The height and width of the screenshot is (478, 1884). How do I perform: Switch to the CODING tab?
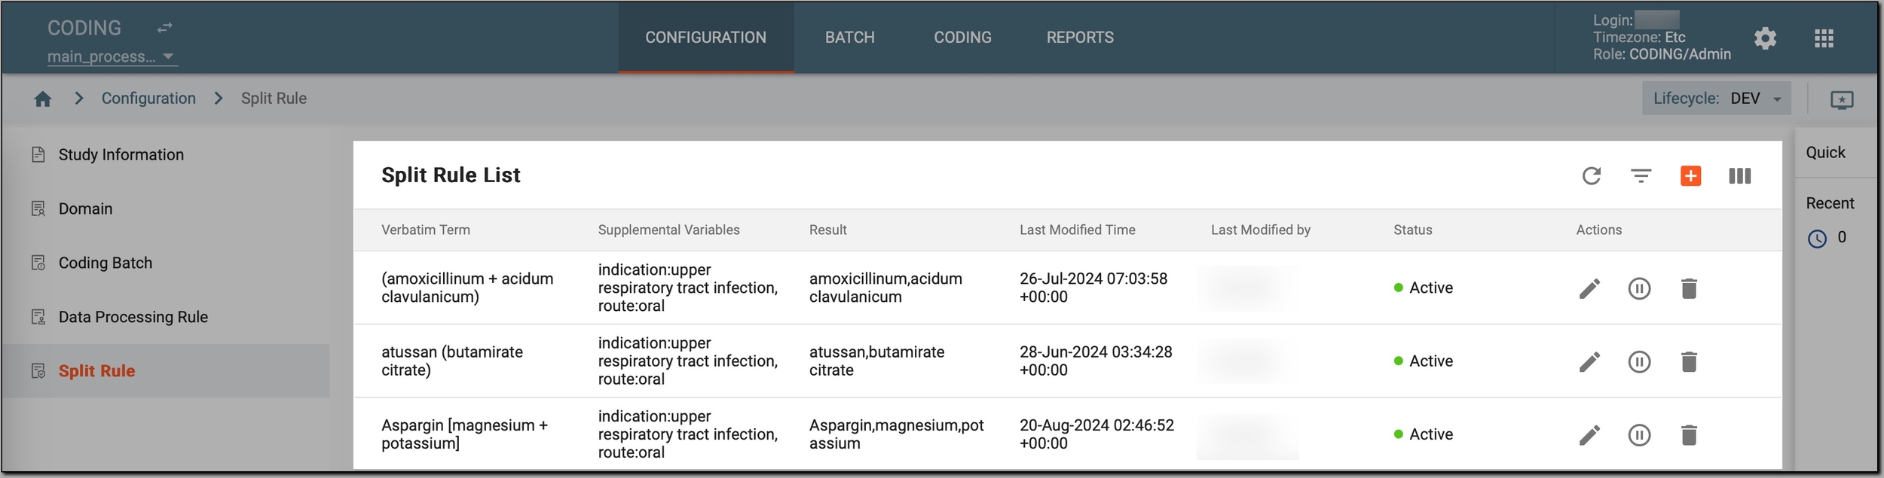pos(962,38)
